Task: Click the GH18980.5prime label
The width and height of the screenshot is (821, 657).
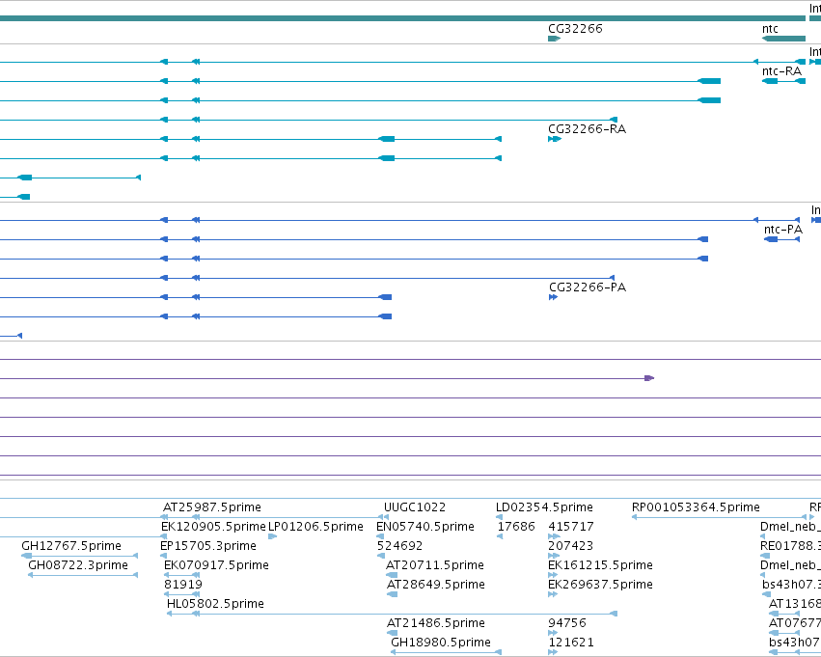Action: click(441, 643)
